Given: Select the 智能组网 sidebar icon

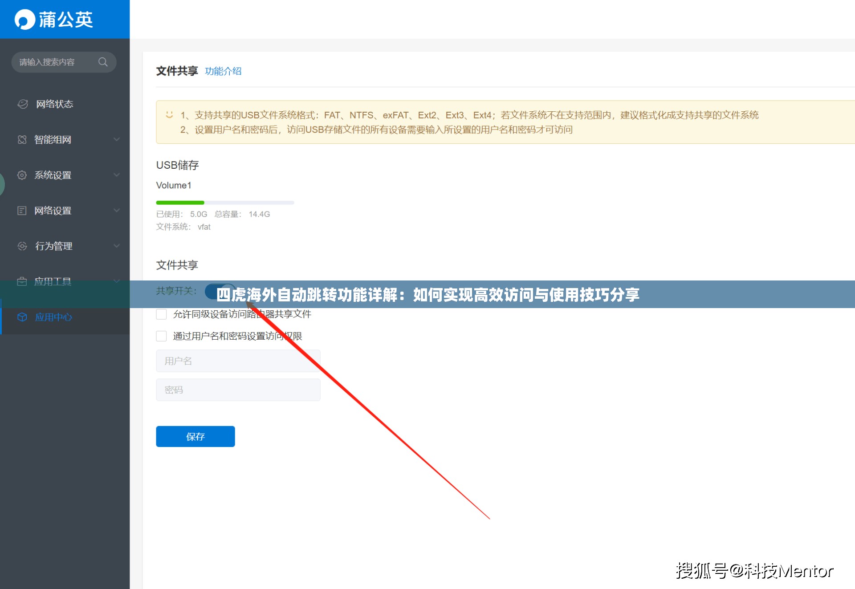Looking at the screenshot, I should [x=22, y=139].
